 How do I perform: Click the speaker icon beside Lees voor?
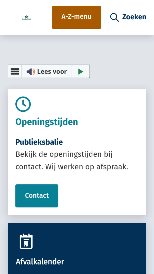click(x=30, y=71)
